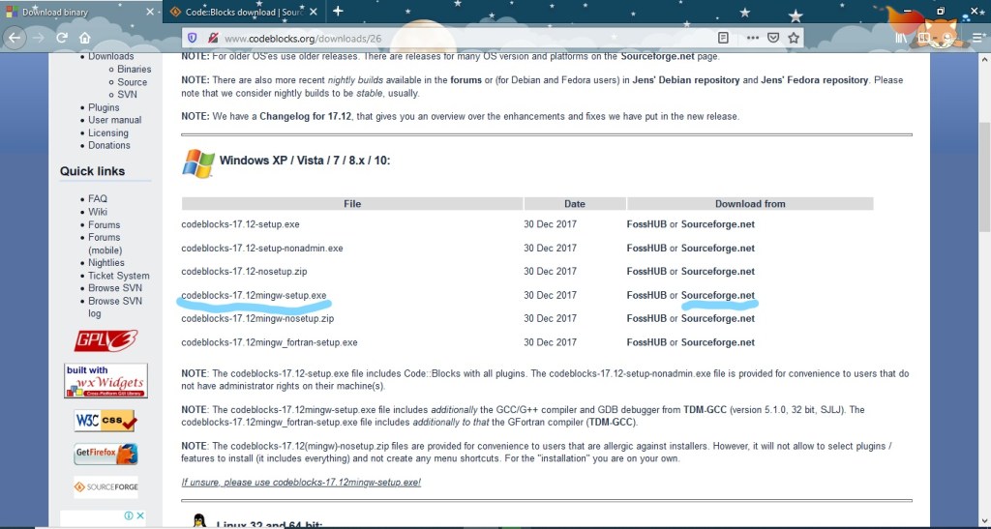Click the Get Firefox badge
Screen dimensions: 991x529
click(x=105, y=454)
